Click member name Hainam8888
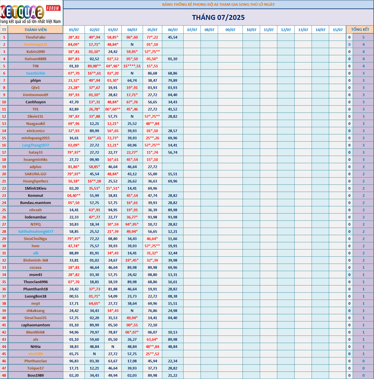Viewport: 374px width, 379px height. point(35,59)
